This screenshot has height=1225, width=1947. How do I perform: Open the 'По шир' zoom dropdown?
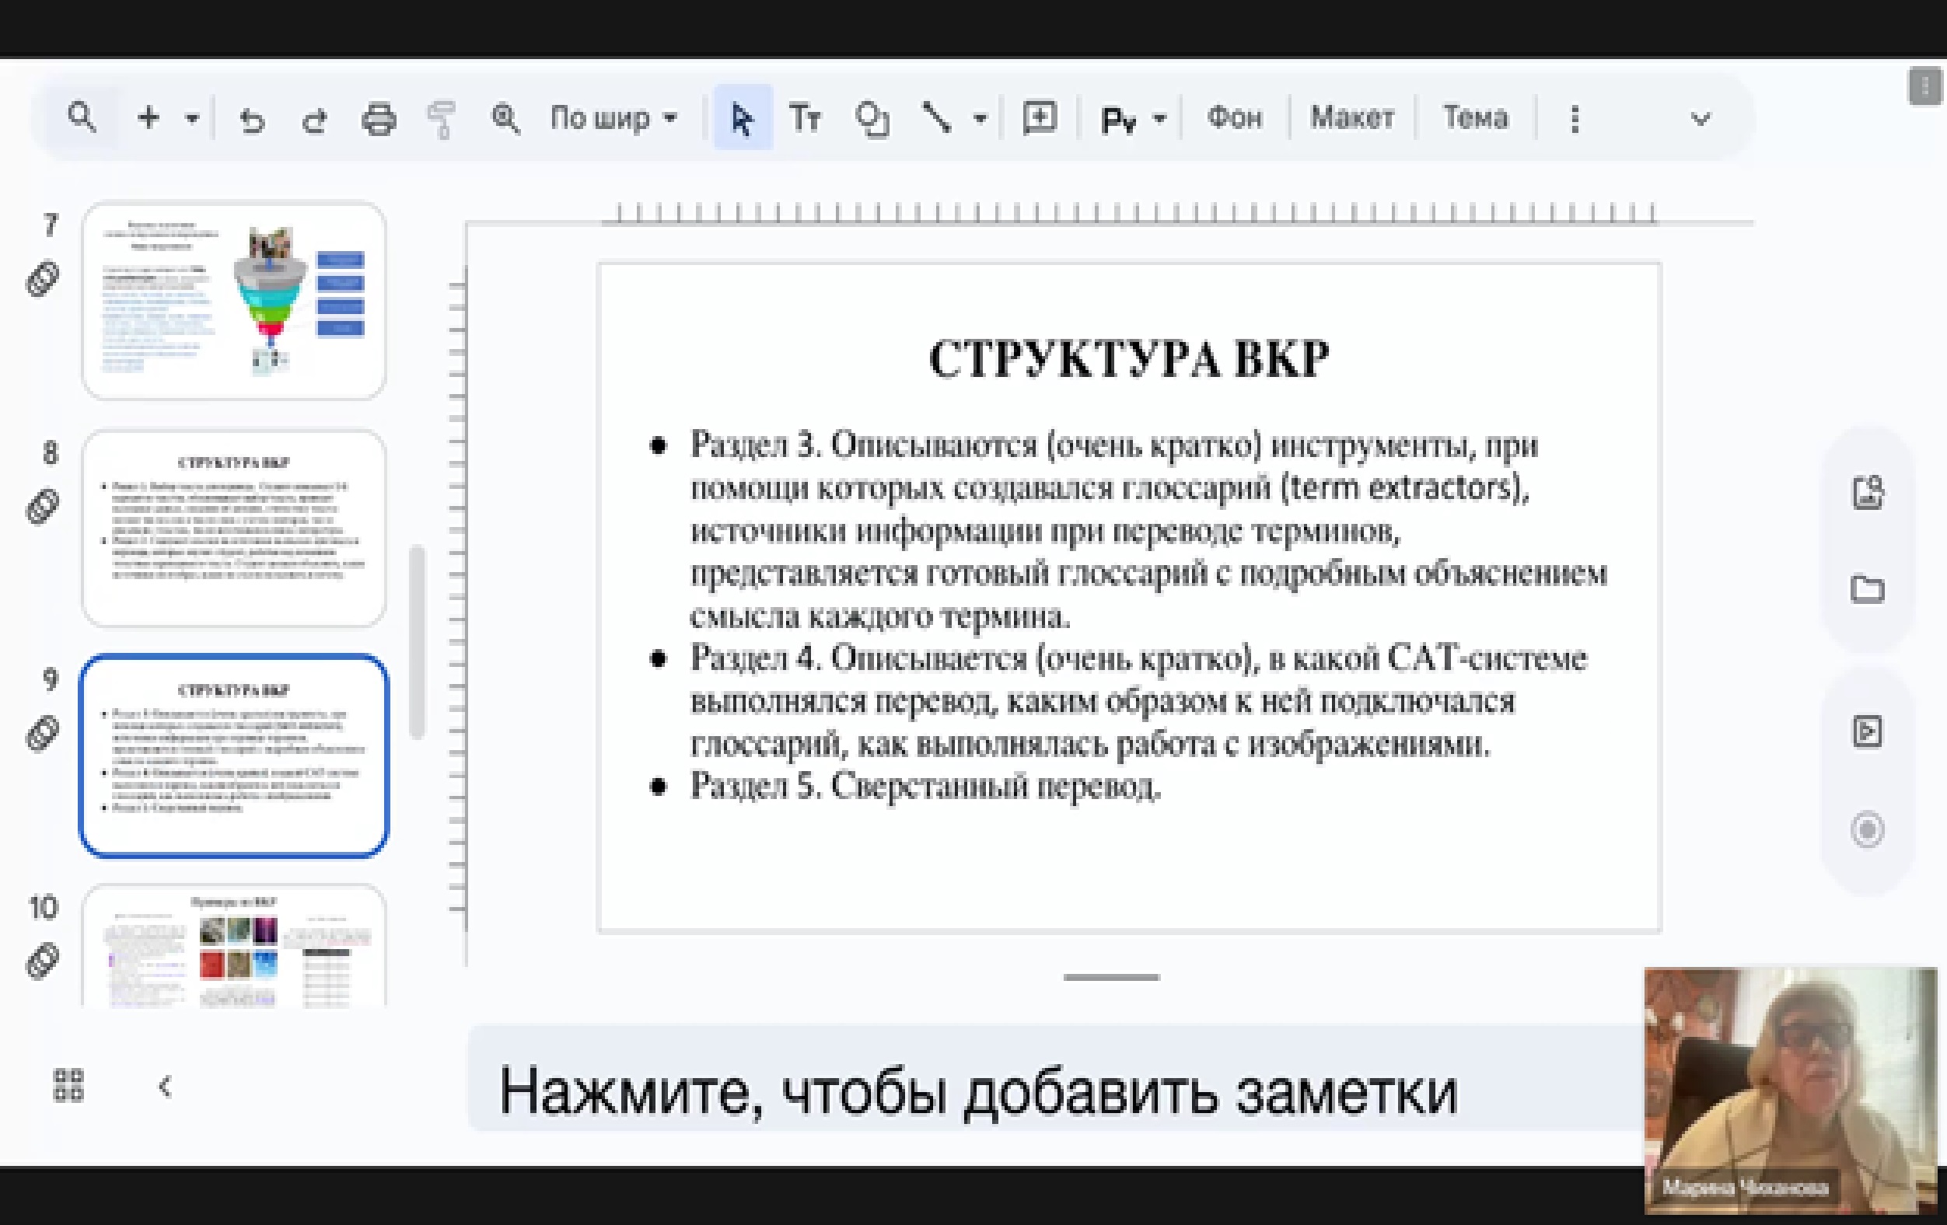point(613,118)
